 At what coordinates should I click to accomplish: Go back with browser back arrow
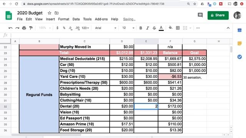pyautogui.click(x=4, y=4)
